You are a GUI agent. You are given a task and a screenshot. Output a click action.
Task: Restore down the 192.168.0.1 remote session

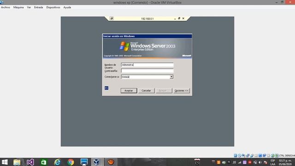tap(179, 18)
